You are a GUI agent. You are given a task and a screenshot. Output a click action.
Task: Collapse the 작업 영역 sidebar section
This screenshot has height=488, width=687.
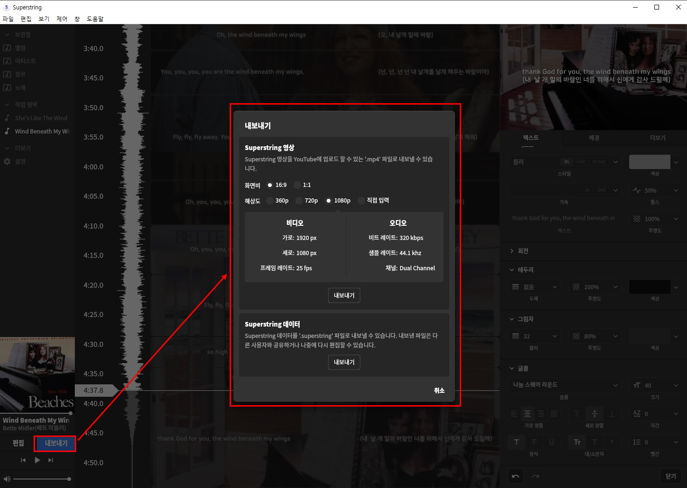tap(7, 105)
